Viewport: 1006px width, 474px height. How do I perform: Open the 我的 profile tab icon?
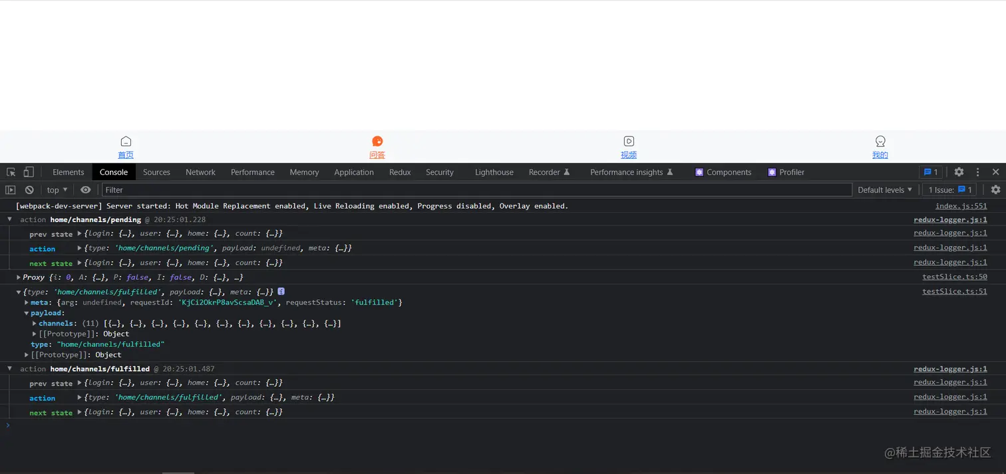click(x=880, y=141)
